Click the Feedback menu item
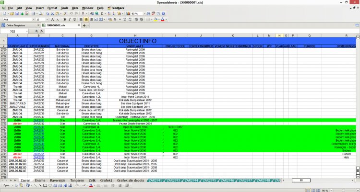 tap(116, 8)
